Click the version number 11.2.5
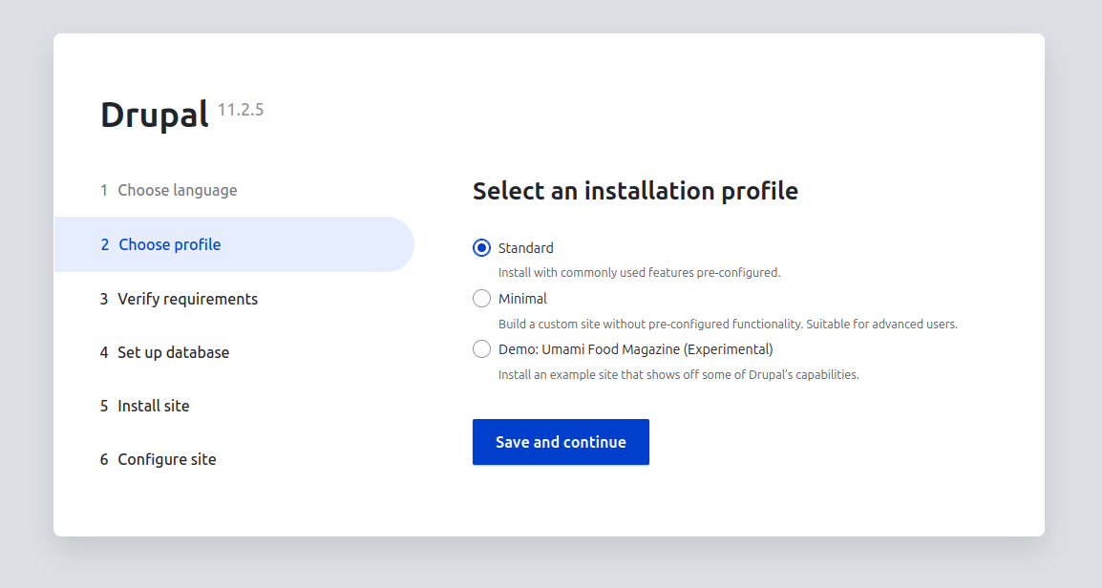 (x=241, y=110)
